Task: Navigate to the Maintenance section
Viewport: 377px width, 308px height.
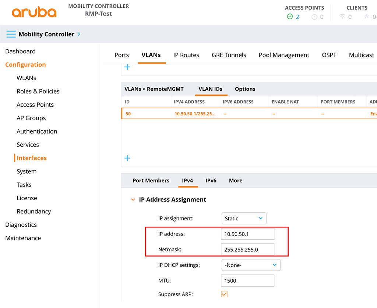Action: [23, 238]
